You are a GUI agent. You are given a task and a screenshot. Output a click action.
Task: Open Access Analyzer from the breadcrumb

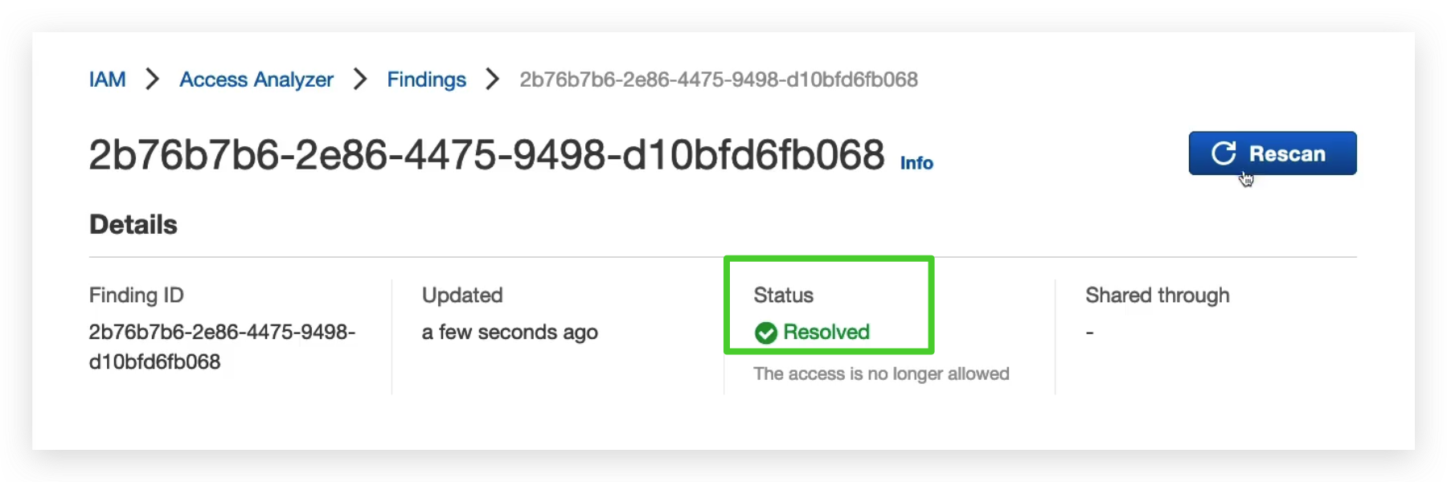256,80
